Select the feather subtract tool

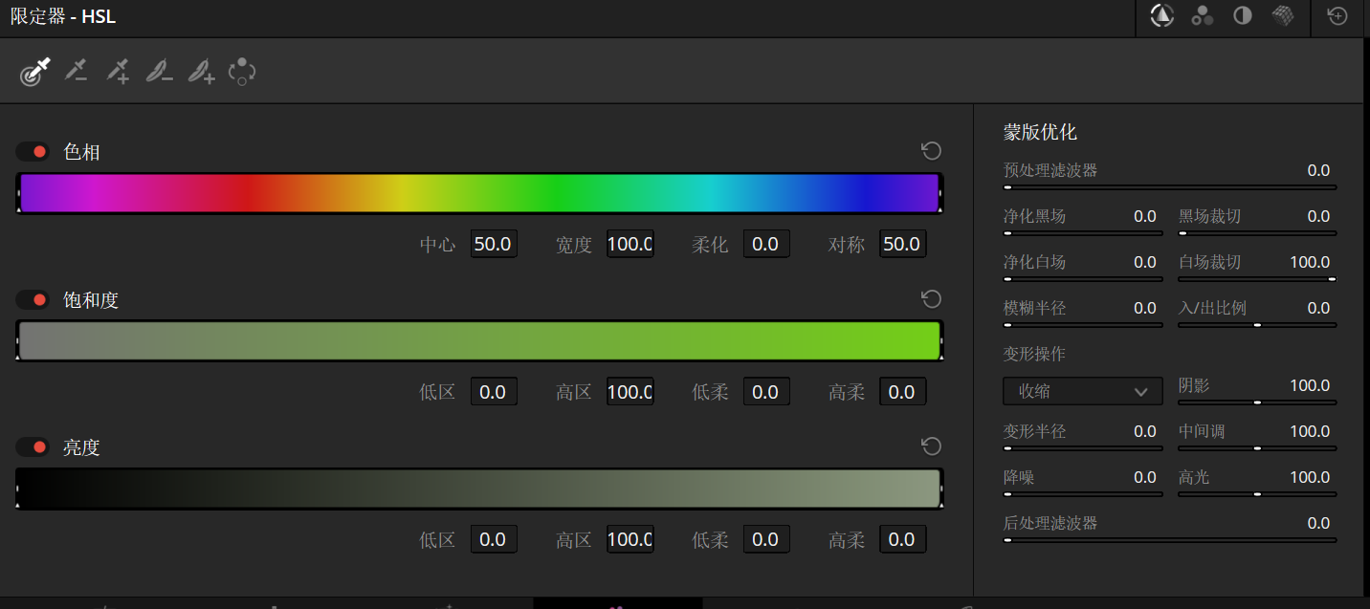[159, 72]
